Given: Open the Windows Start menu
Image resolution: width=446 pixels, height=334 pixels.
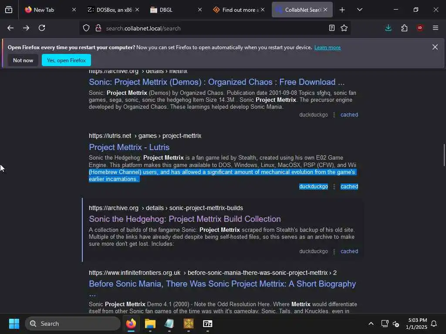Looking at the screenshot, I should point(14,324).
